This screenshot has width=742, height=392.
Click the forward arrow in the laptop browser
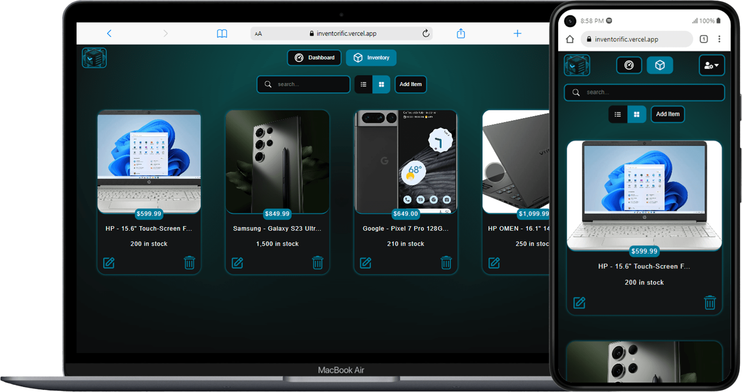165,34
